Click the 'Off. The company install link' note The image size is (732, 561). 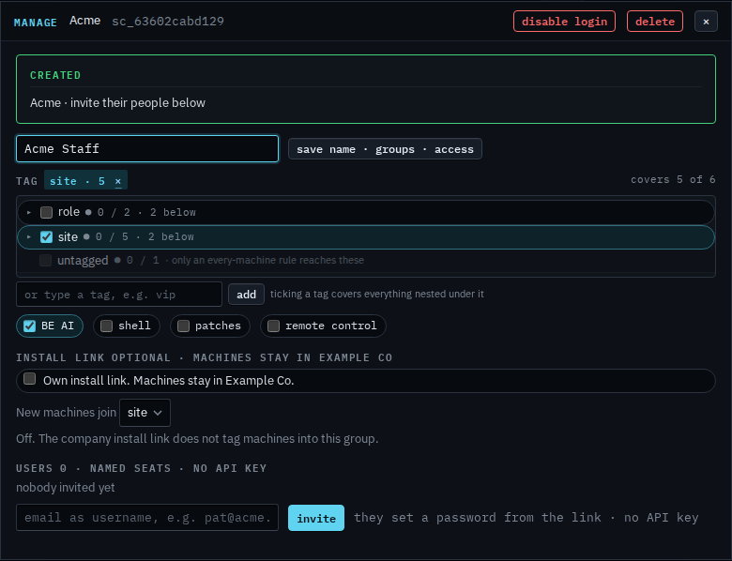[197, 439]
